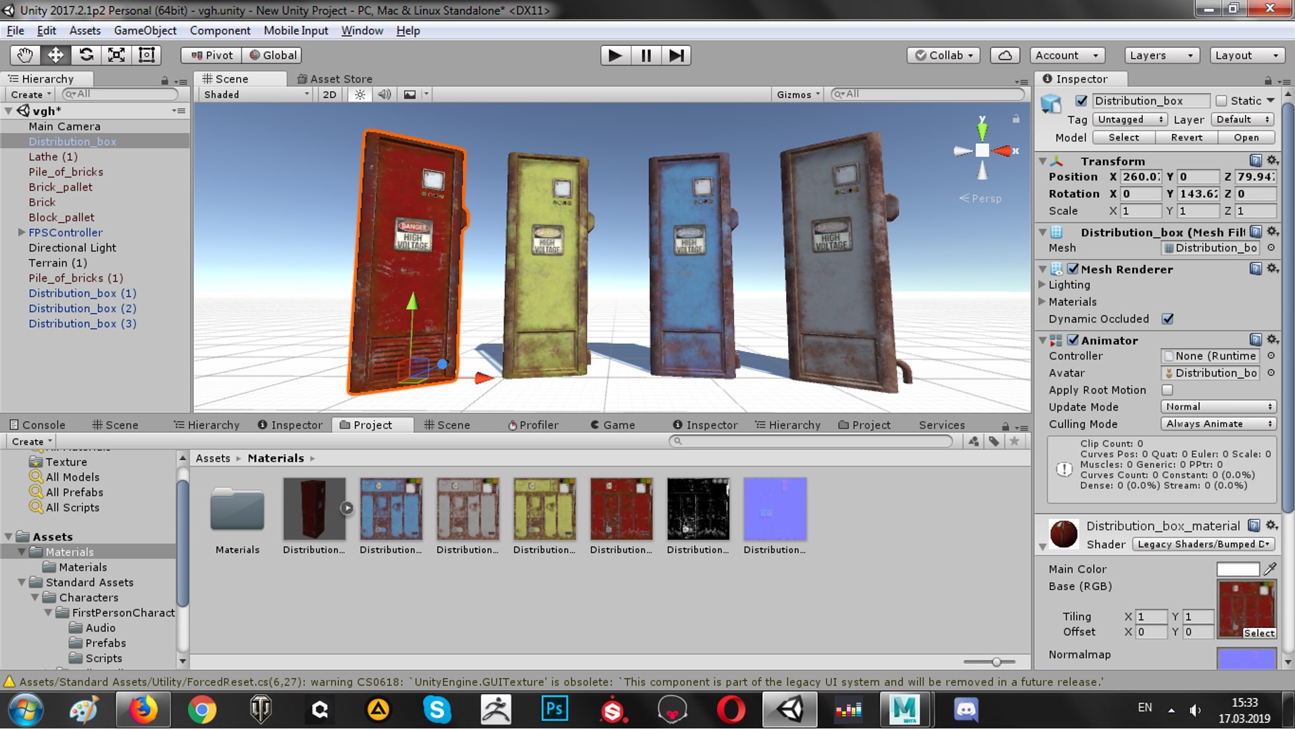Open the Cloud services icon button

[1005, 55]
